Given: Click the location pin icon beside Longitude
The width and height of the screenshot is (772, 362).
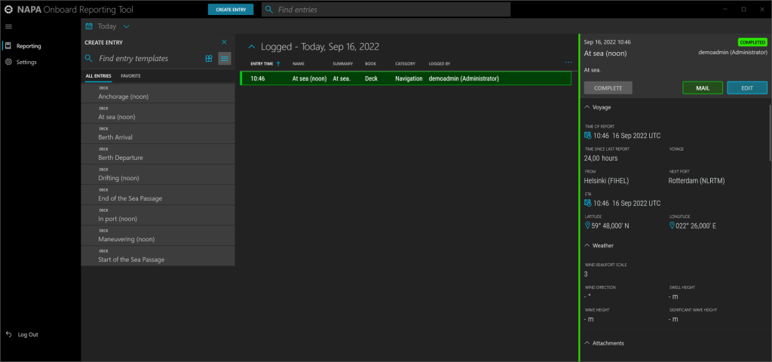Looking at the screenshot, I should point(672,225).
